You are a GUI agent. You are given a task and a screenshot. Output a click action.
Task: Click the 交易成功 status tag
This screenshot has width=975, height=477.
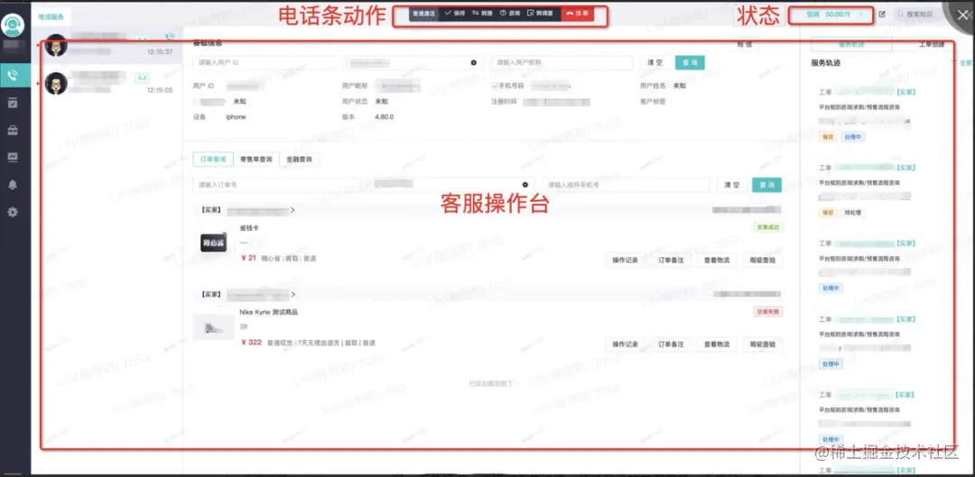(767, 227)
